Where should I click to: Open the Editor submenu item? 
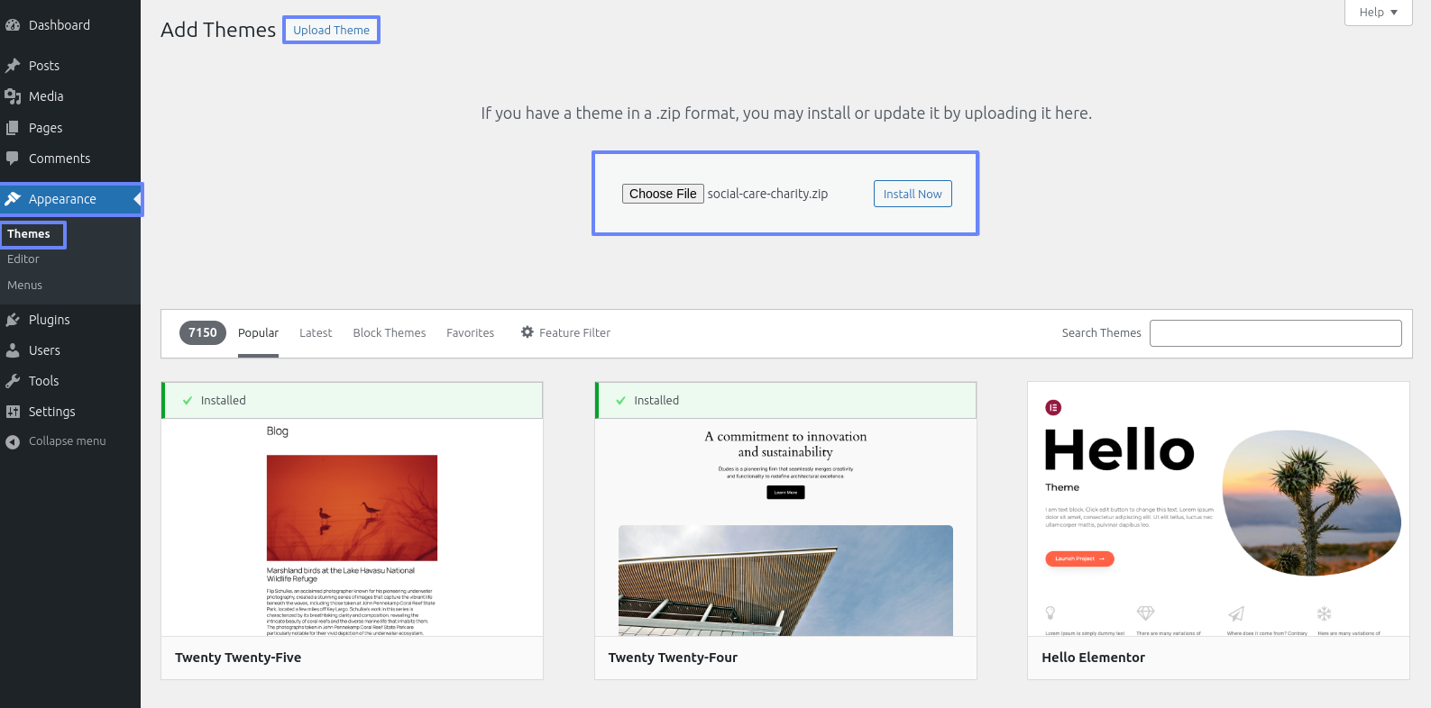(23, 259)
